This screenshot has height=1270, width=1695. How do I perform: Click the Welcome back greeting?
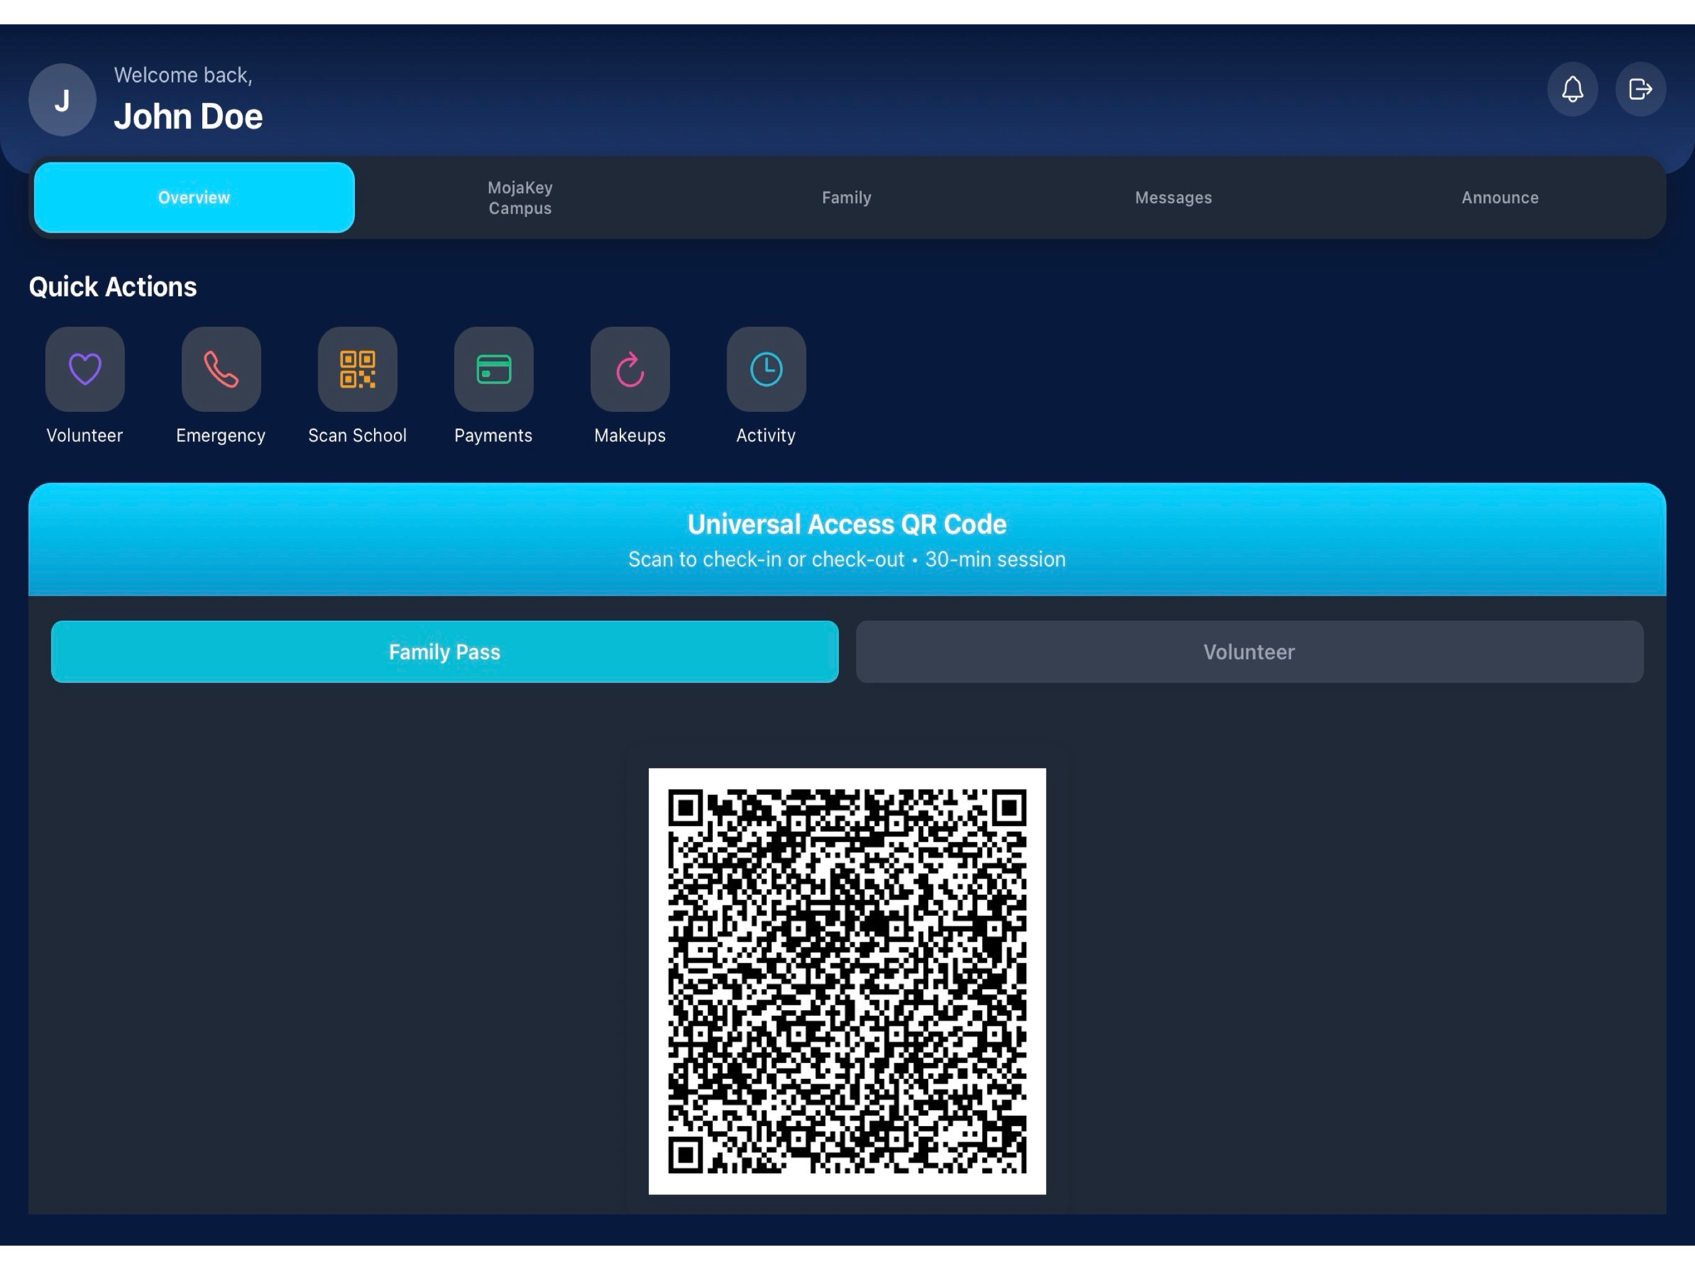pyautogui.click(x=183, y=75)
